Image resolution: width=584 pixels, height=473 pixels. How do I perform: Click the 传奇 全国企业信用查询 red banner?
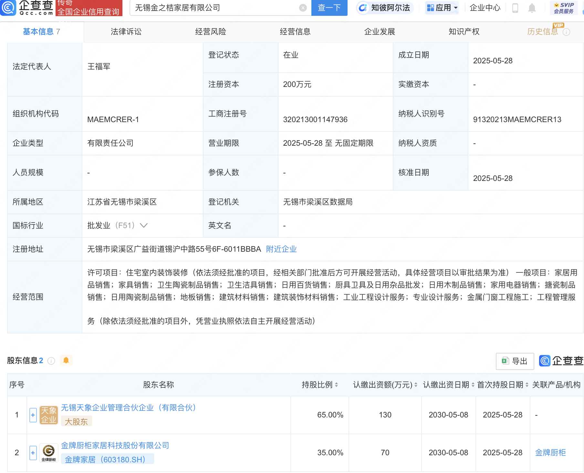coord(89,8)
